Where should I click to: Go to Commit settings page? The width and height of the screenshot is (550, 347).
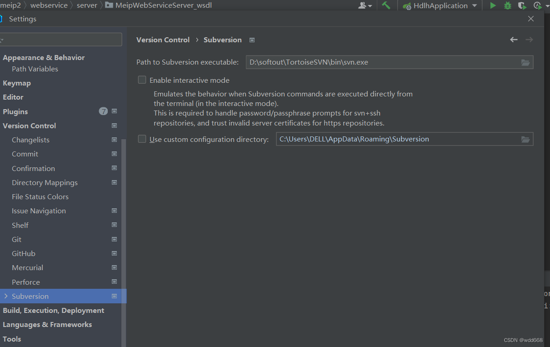point(25,154)
